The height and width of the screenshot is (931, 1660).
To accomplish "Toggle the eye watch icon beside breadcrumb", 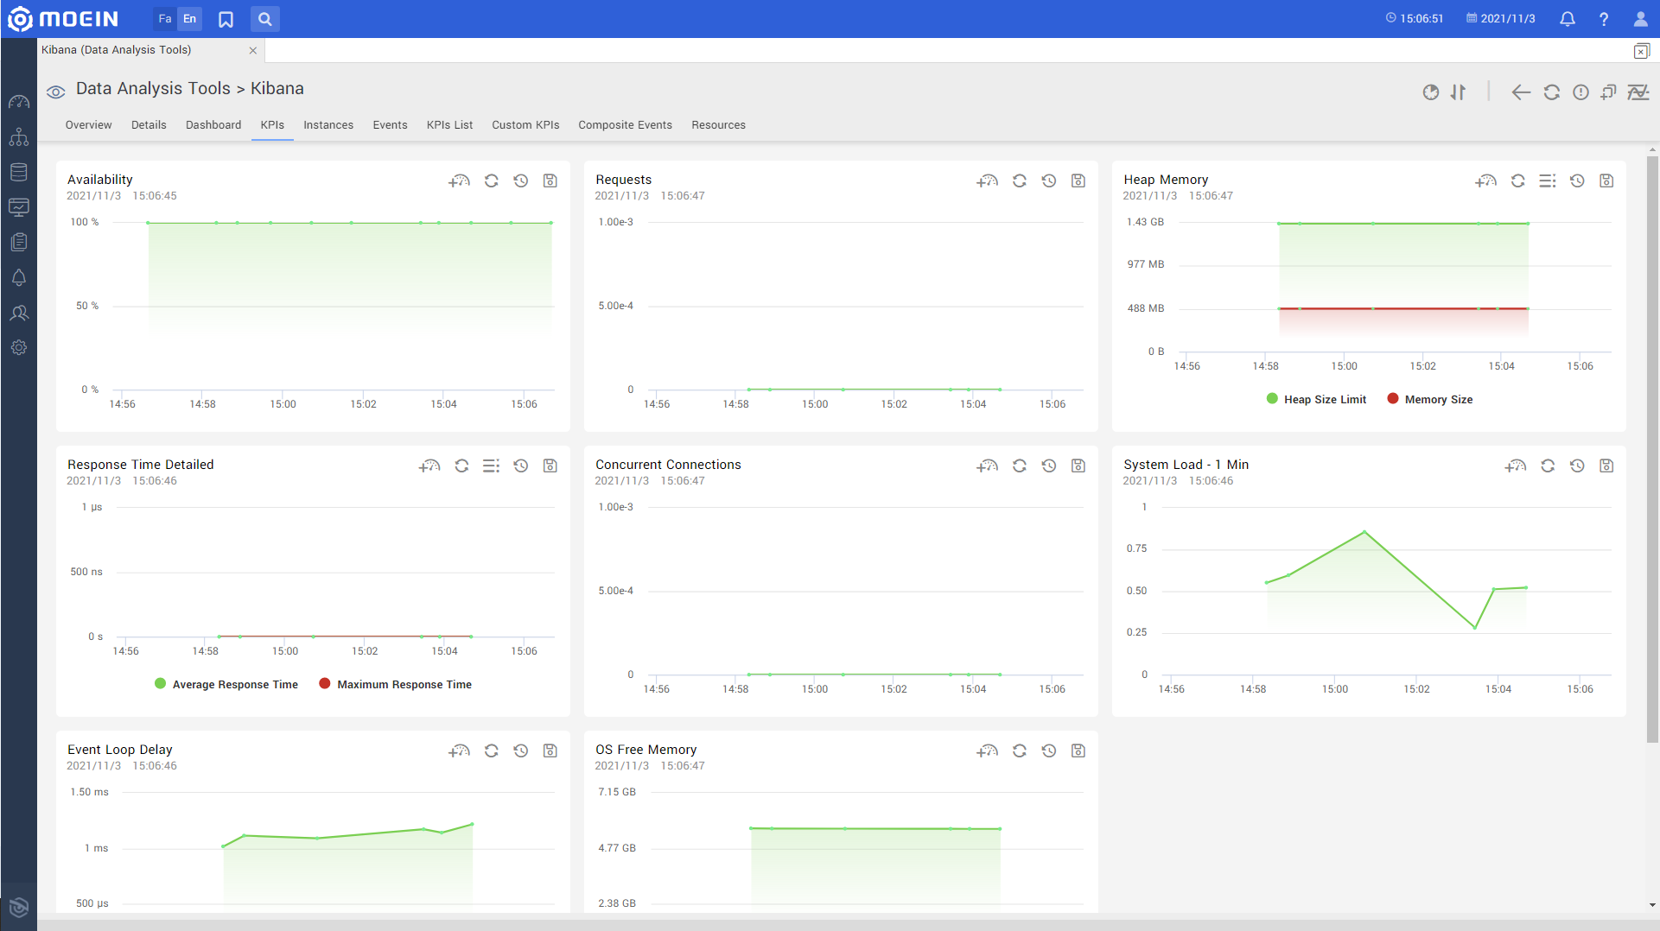I will [x=56, y=92].
